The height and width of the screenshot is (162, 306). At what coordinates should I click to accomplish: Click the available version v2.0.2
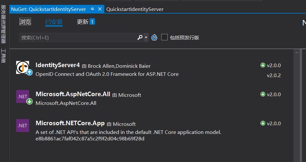pyautogui.click(x=274, y=76)
